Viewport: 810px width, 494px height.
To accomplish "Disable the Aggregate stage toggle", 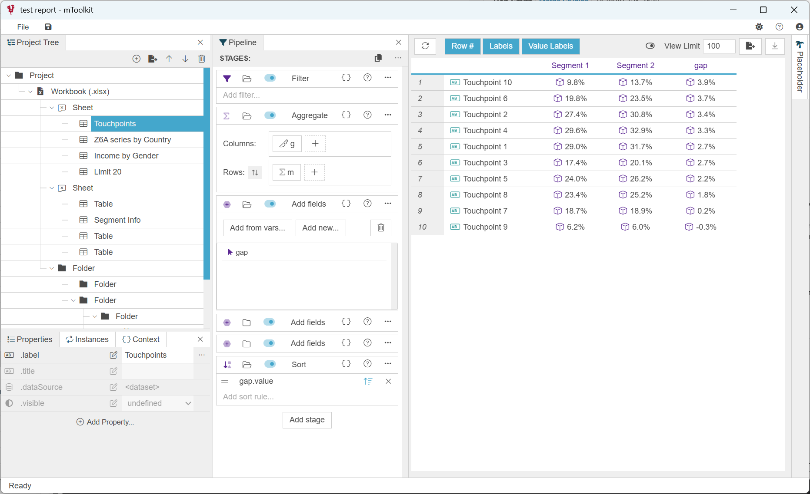I will pyautogui.click(x=270, y=115).
